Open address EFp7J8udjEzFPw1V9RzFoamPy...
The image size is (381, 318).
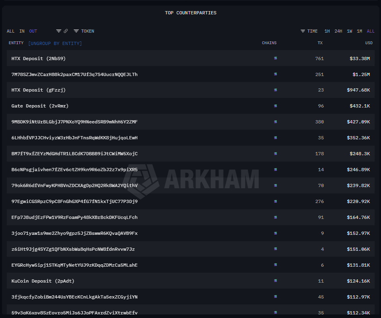coord(74,217)
